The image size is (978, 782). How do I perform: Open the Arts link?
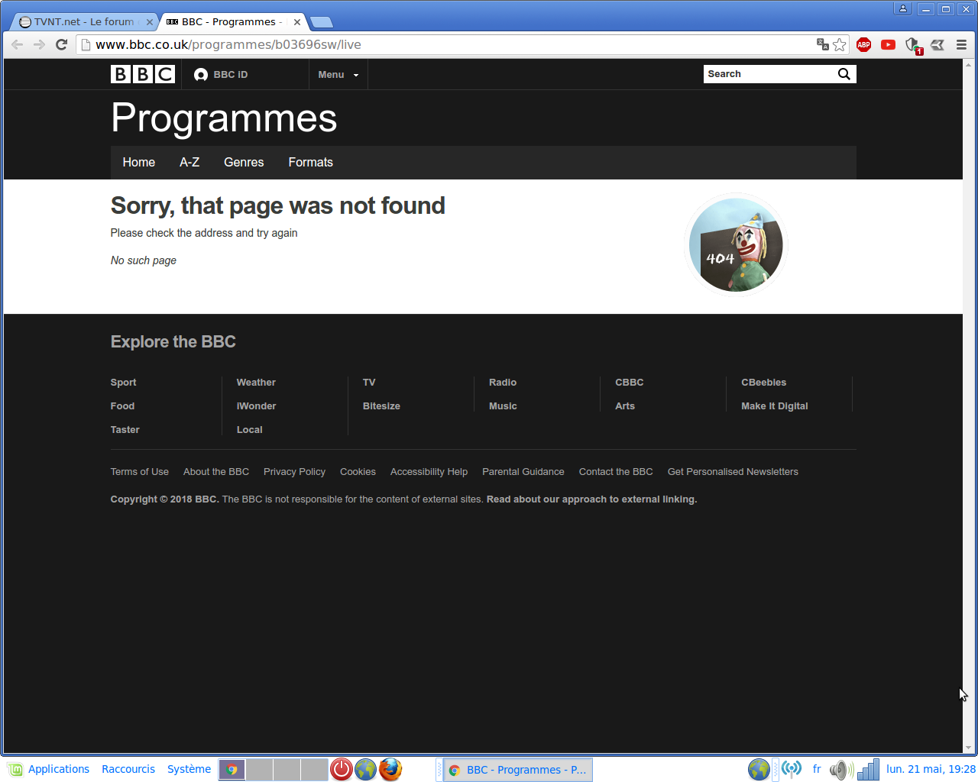click(x=625, y=406)
